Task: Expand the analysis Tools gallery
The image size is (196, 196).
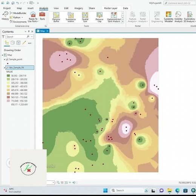Action: tap(122, 21)
